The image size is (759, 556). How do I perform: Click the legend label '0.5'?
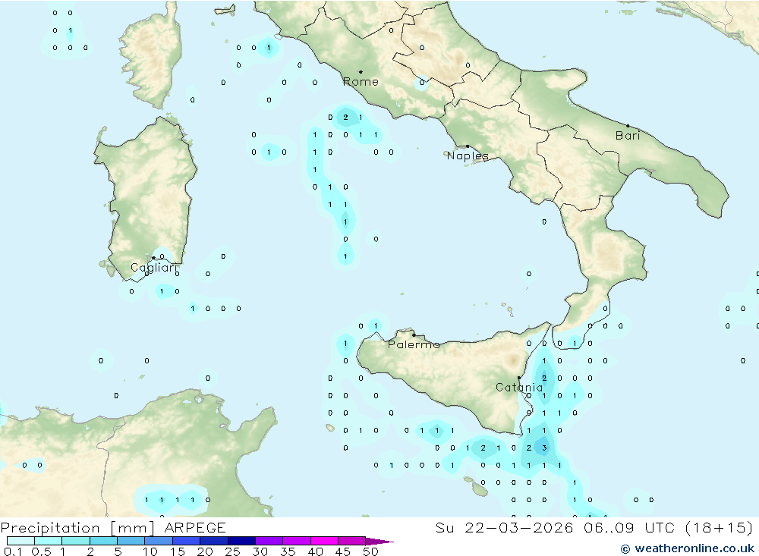pyautogui.click(x=42, y=551)
